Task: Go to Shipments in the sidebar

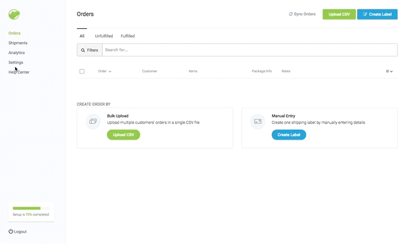Action: tap(18, 43)
